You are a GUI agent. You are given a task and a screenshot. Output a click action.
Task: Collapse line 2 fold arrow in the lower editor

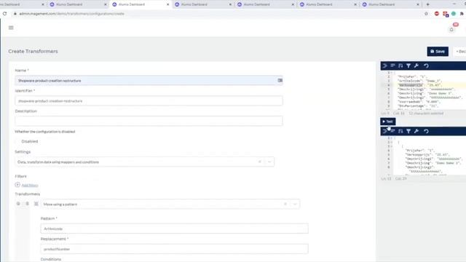pyautogui.click(x=392, y=143)
